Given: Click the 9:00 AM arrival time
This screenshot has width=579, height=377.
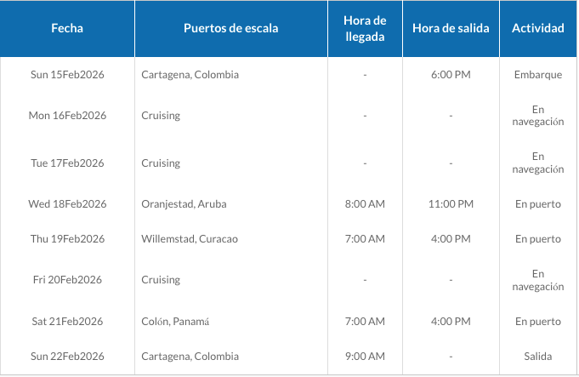Looking at the screenshot, I should click(x=365, y=357).
